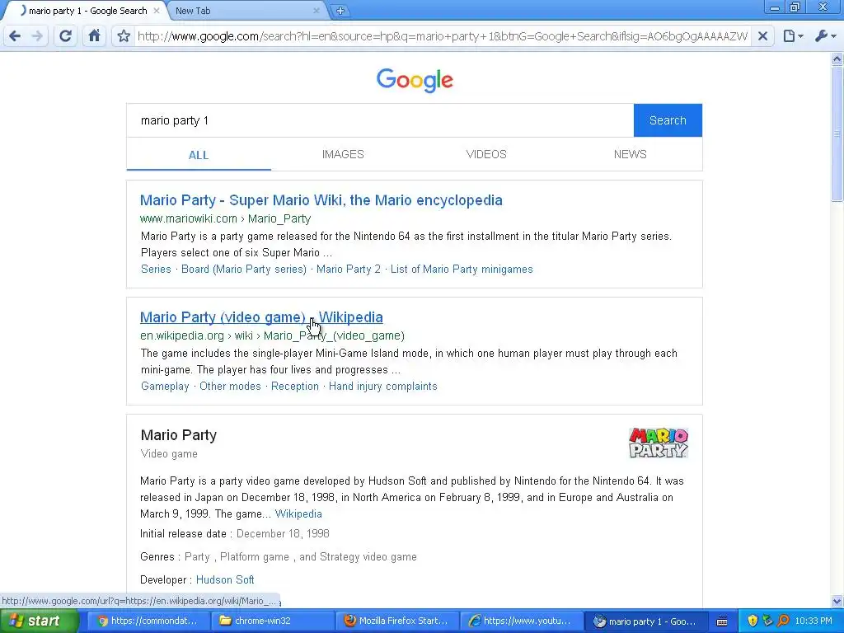Switch to the 'https://commondat...' Chrome taskbar window
The width and height of the screenshot is (844, 633).
tap(148, 621)
